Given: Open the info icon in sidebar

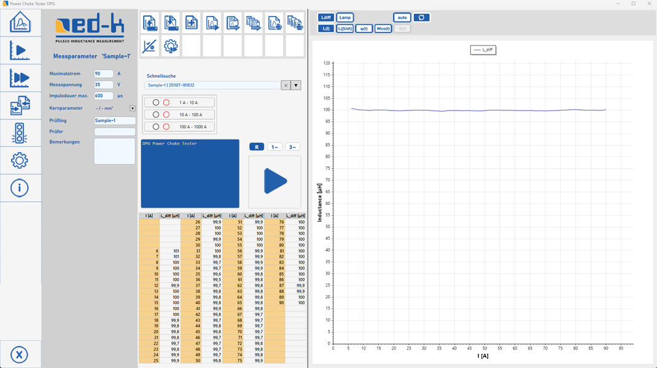Looking at the screenshot, I should click(x=20, y=188).
